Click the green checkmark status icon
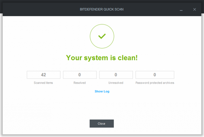This screenshot has width=204, height=137. [102, 36]
